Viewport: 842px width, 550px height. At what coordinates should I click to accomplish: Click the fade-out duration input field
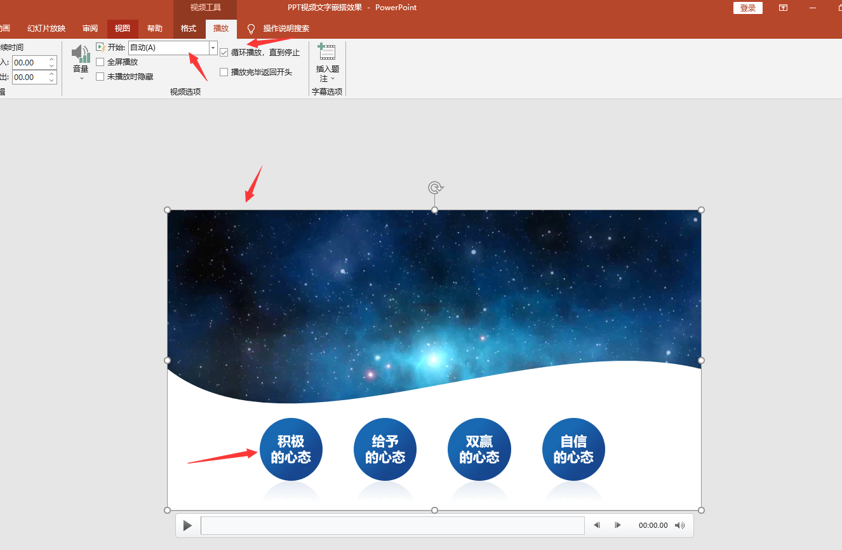30,77
